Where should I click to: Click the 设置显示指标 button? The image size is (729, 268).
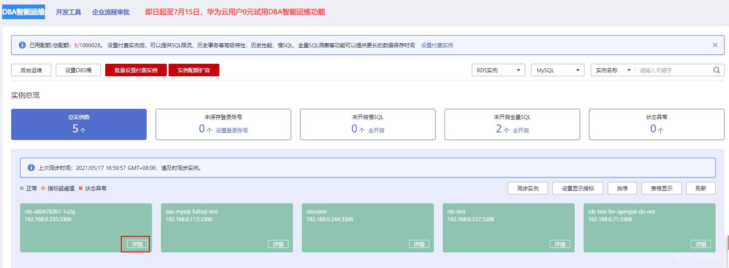coord(578,188)
